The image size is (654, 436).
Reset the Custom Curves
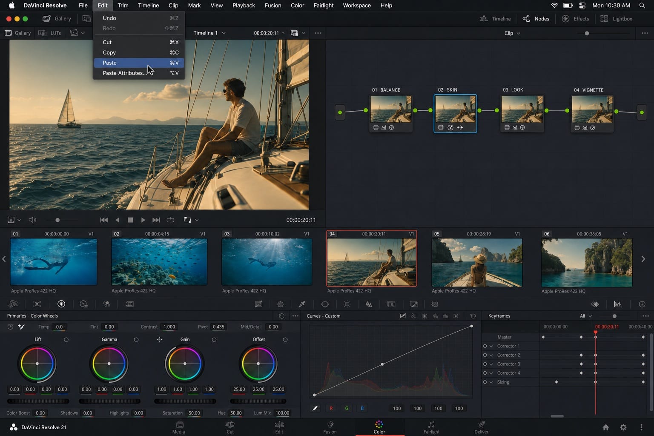[x=473, y=316]
